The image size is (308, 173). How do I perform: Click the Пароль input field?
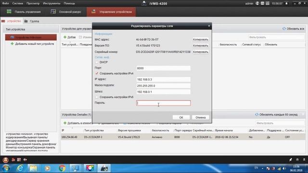pyautogui.click(x=164, y=103)
